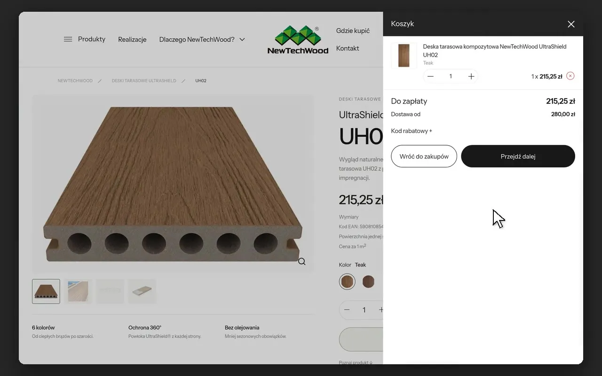
Task: Decrease cart item quantity with minus
Action: click(x=430, y=76)
